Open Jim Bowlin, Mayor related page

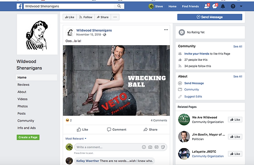point(208,134)
